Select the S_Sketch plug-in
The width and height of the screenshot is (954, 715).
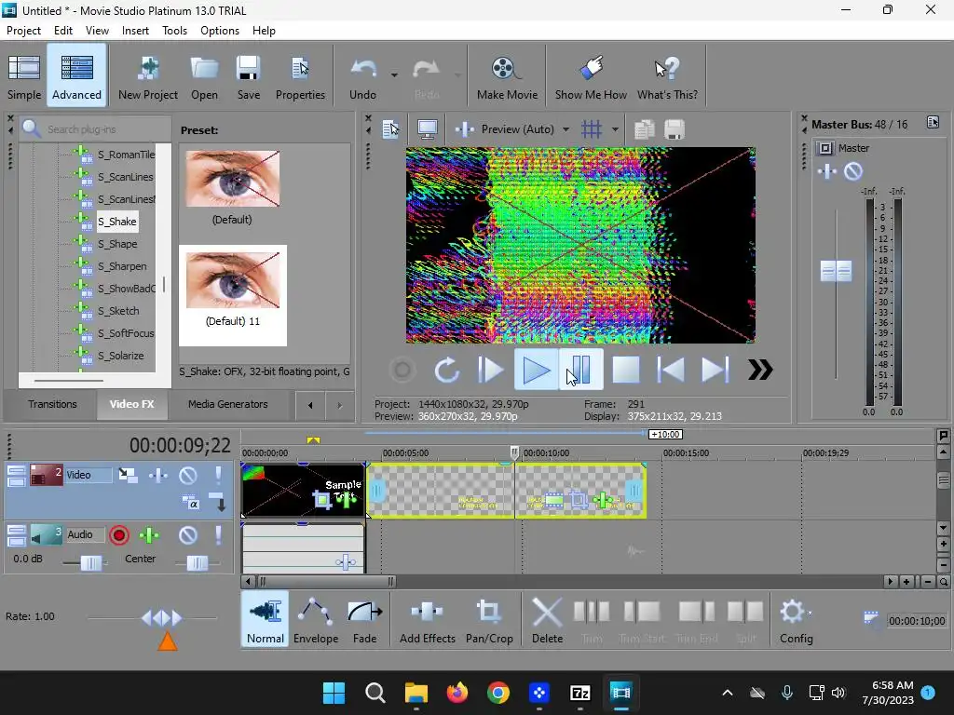click(x=118, y=311)
